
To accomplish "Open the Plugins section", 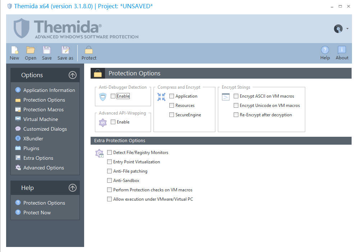I will pos(31,148).
